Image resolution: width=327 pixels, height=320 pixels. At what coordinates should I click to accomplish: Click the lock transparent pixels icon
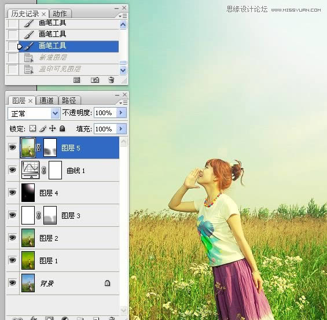click(x=33, y=128)
